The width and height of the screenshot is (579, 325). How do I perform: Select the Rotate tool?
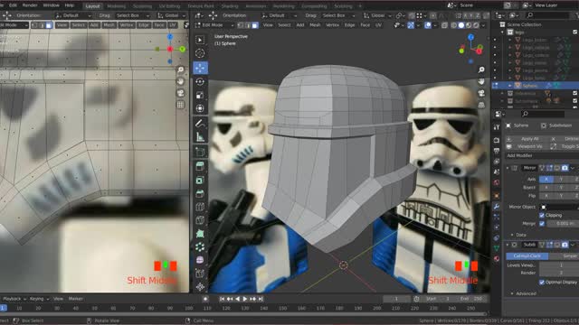pos(200,81)
